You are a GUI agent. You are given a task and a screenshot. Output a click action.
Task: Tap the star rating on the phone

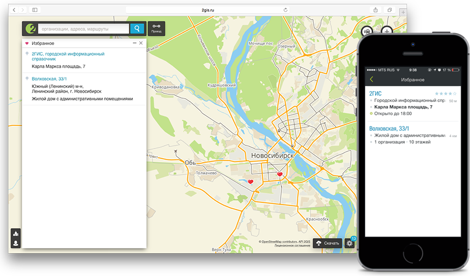click(445, 94)
